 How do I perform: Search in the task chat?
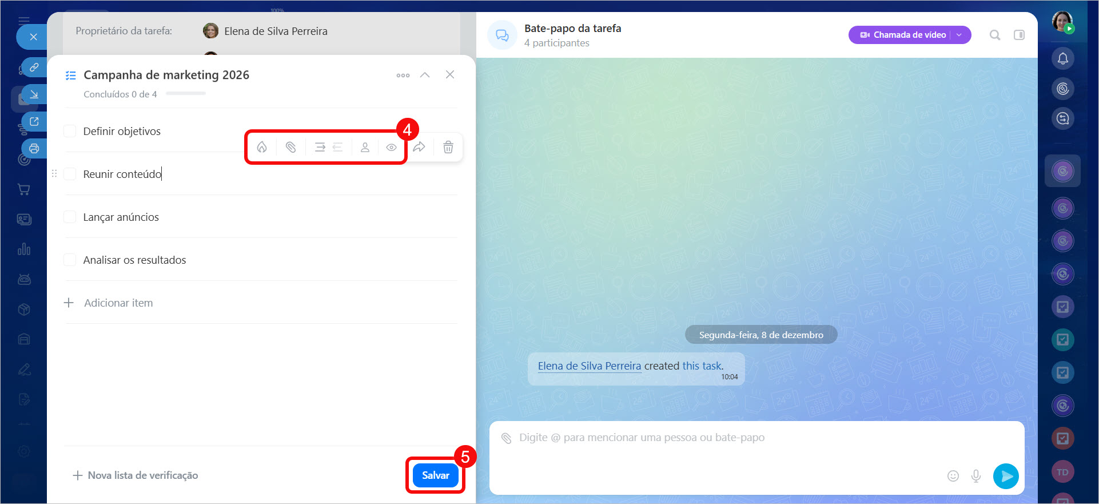tap(995, 35)
